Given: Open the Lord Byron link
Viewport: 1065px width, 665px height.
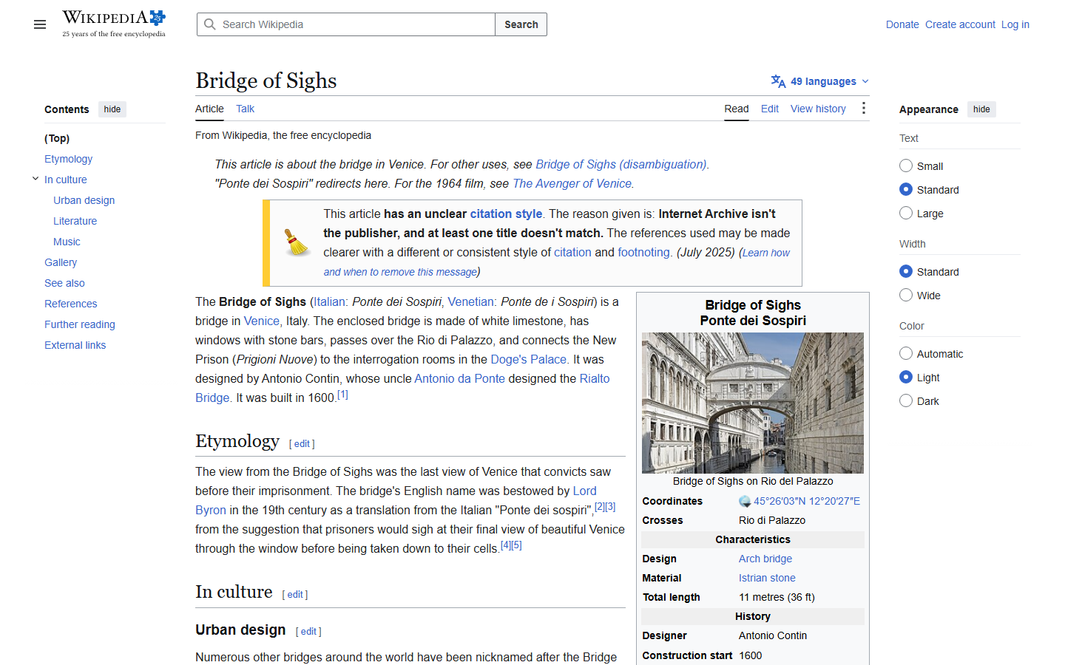Looking at the screenshot, I should (x=584, y=491).
